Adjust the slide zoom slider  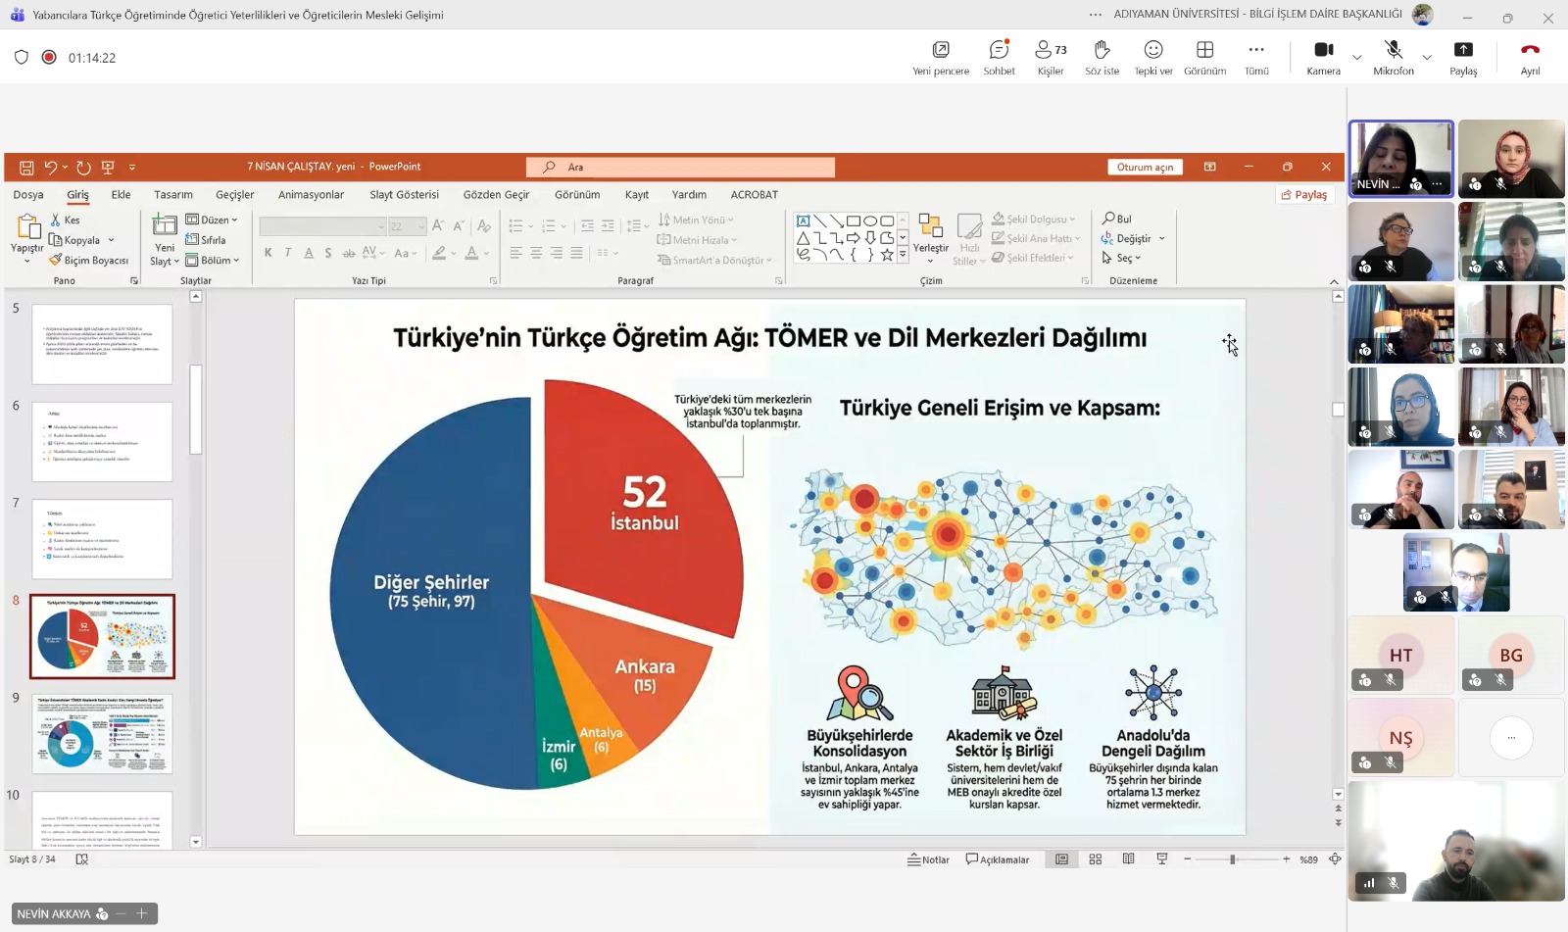1233,859
